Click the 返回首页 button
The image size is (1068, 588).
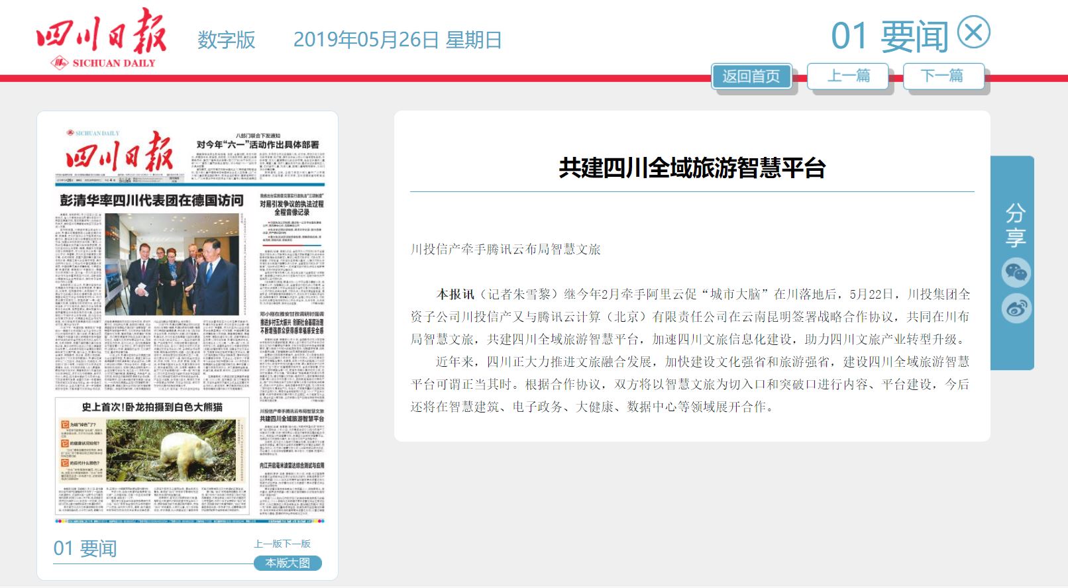pos(751,76)
